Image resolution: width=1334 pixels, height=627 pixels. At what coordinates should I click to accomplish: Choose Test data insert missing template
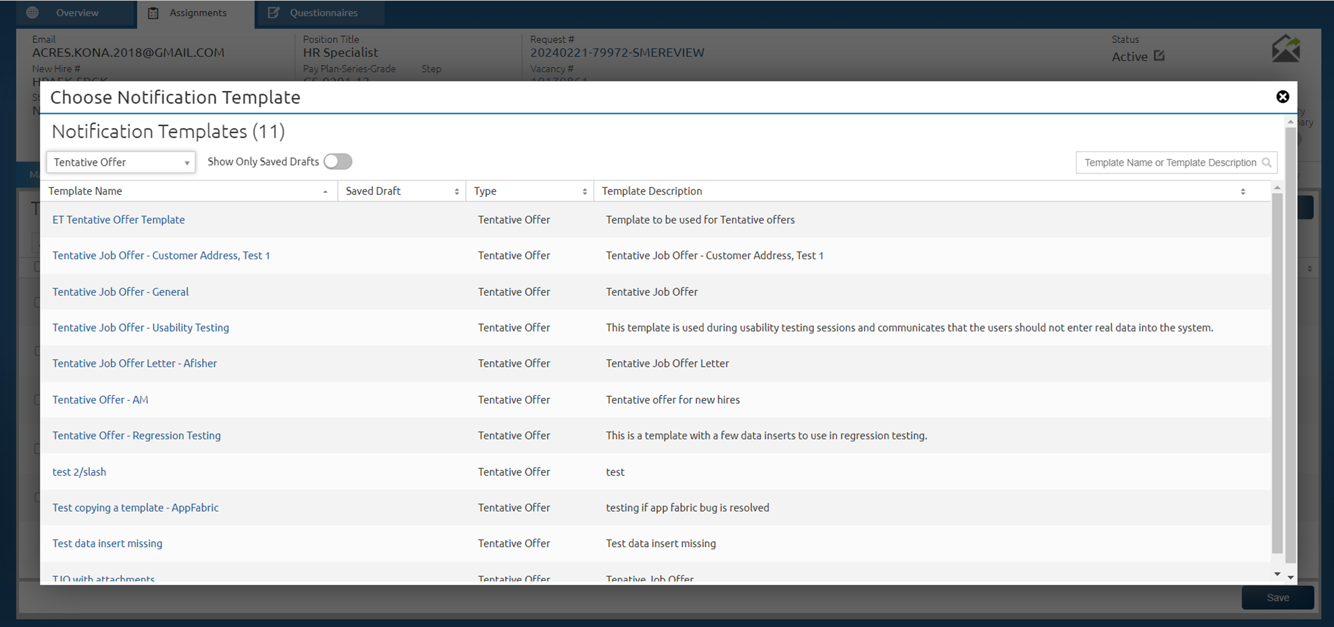coord(107,544)
